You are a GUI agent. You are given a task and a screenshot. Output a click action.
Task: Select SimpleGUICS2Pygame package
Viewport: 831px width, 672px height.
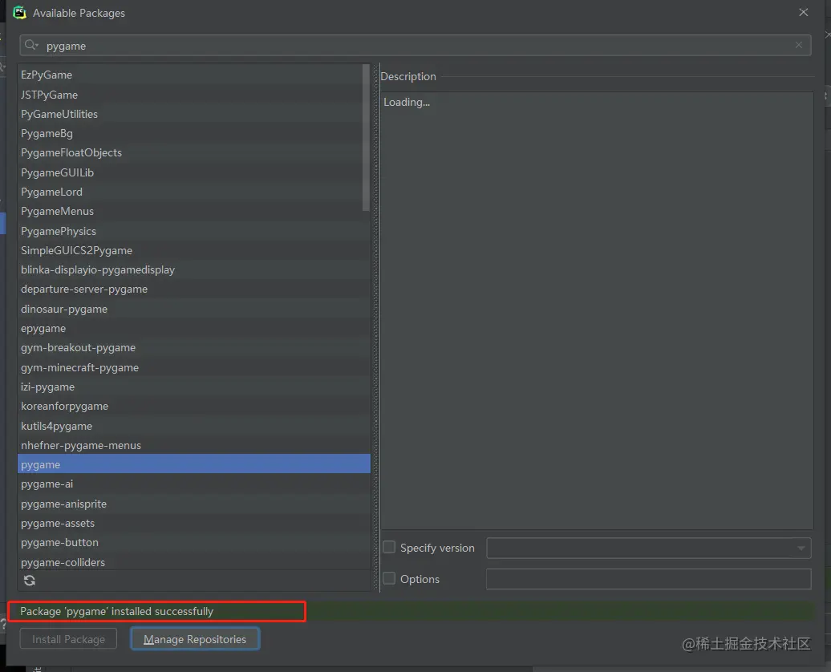(x=194, y=250)
